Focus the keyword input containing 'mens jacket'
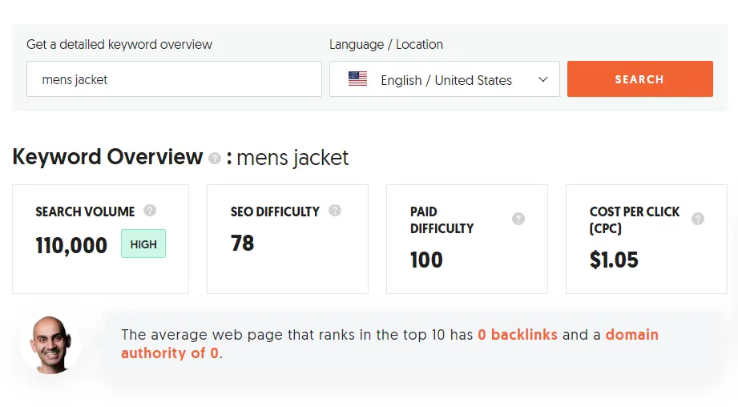The image size is (738, 407). click(174, 79)
